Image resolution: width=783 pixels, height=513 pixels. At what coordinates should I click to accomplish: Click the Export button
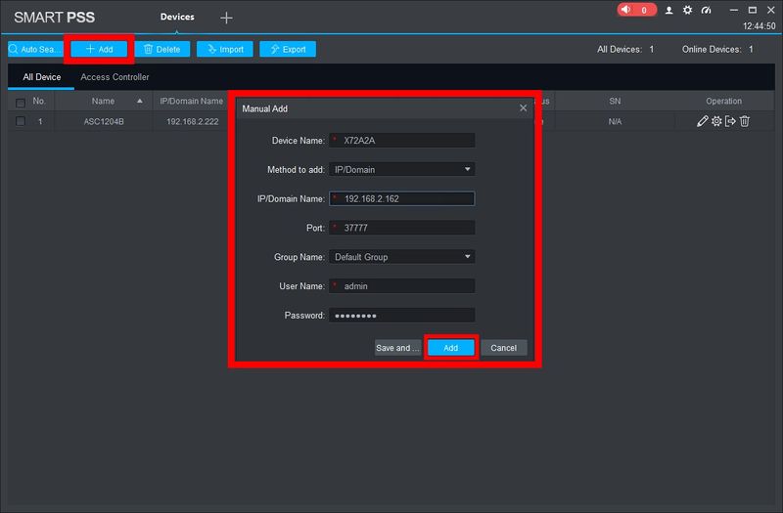[x=288, y=49]
